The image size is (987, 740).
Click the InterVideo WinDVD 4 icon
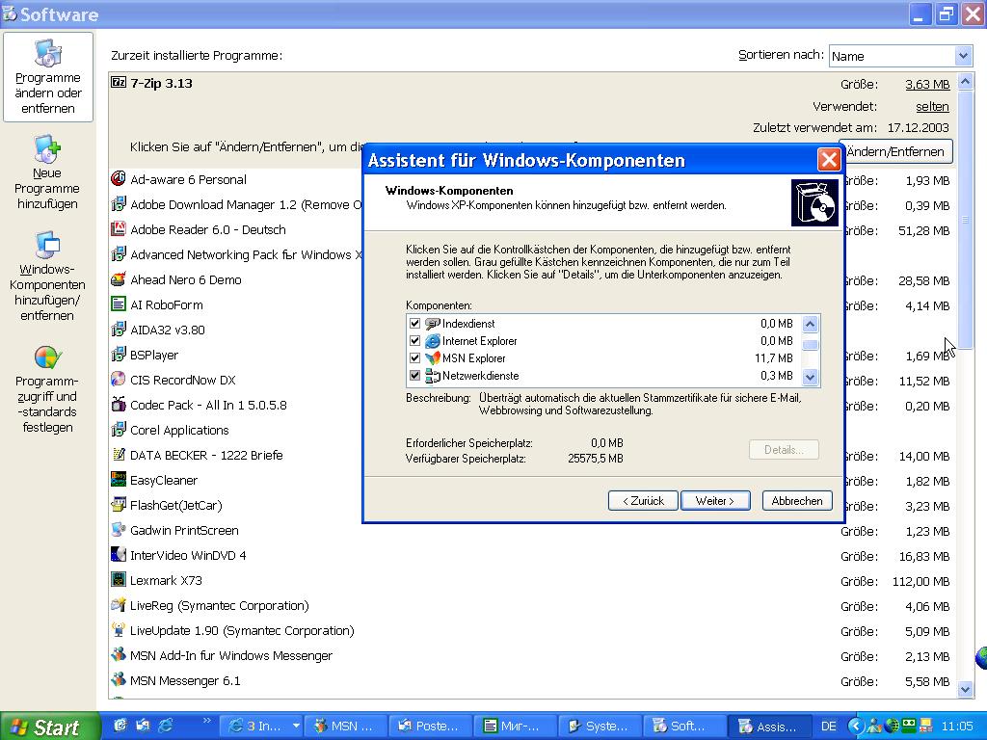click(119, 555)
